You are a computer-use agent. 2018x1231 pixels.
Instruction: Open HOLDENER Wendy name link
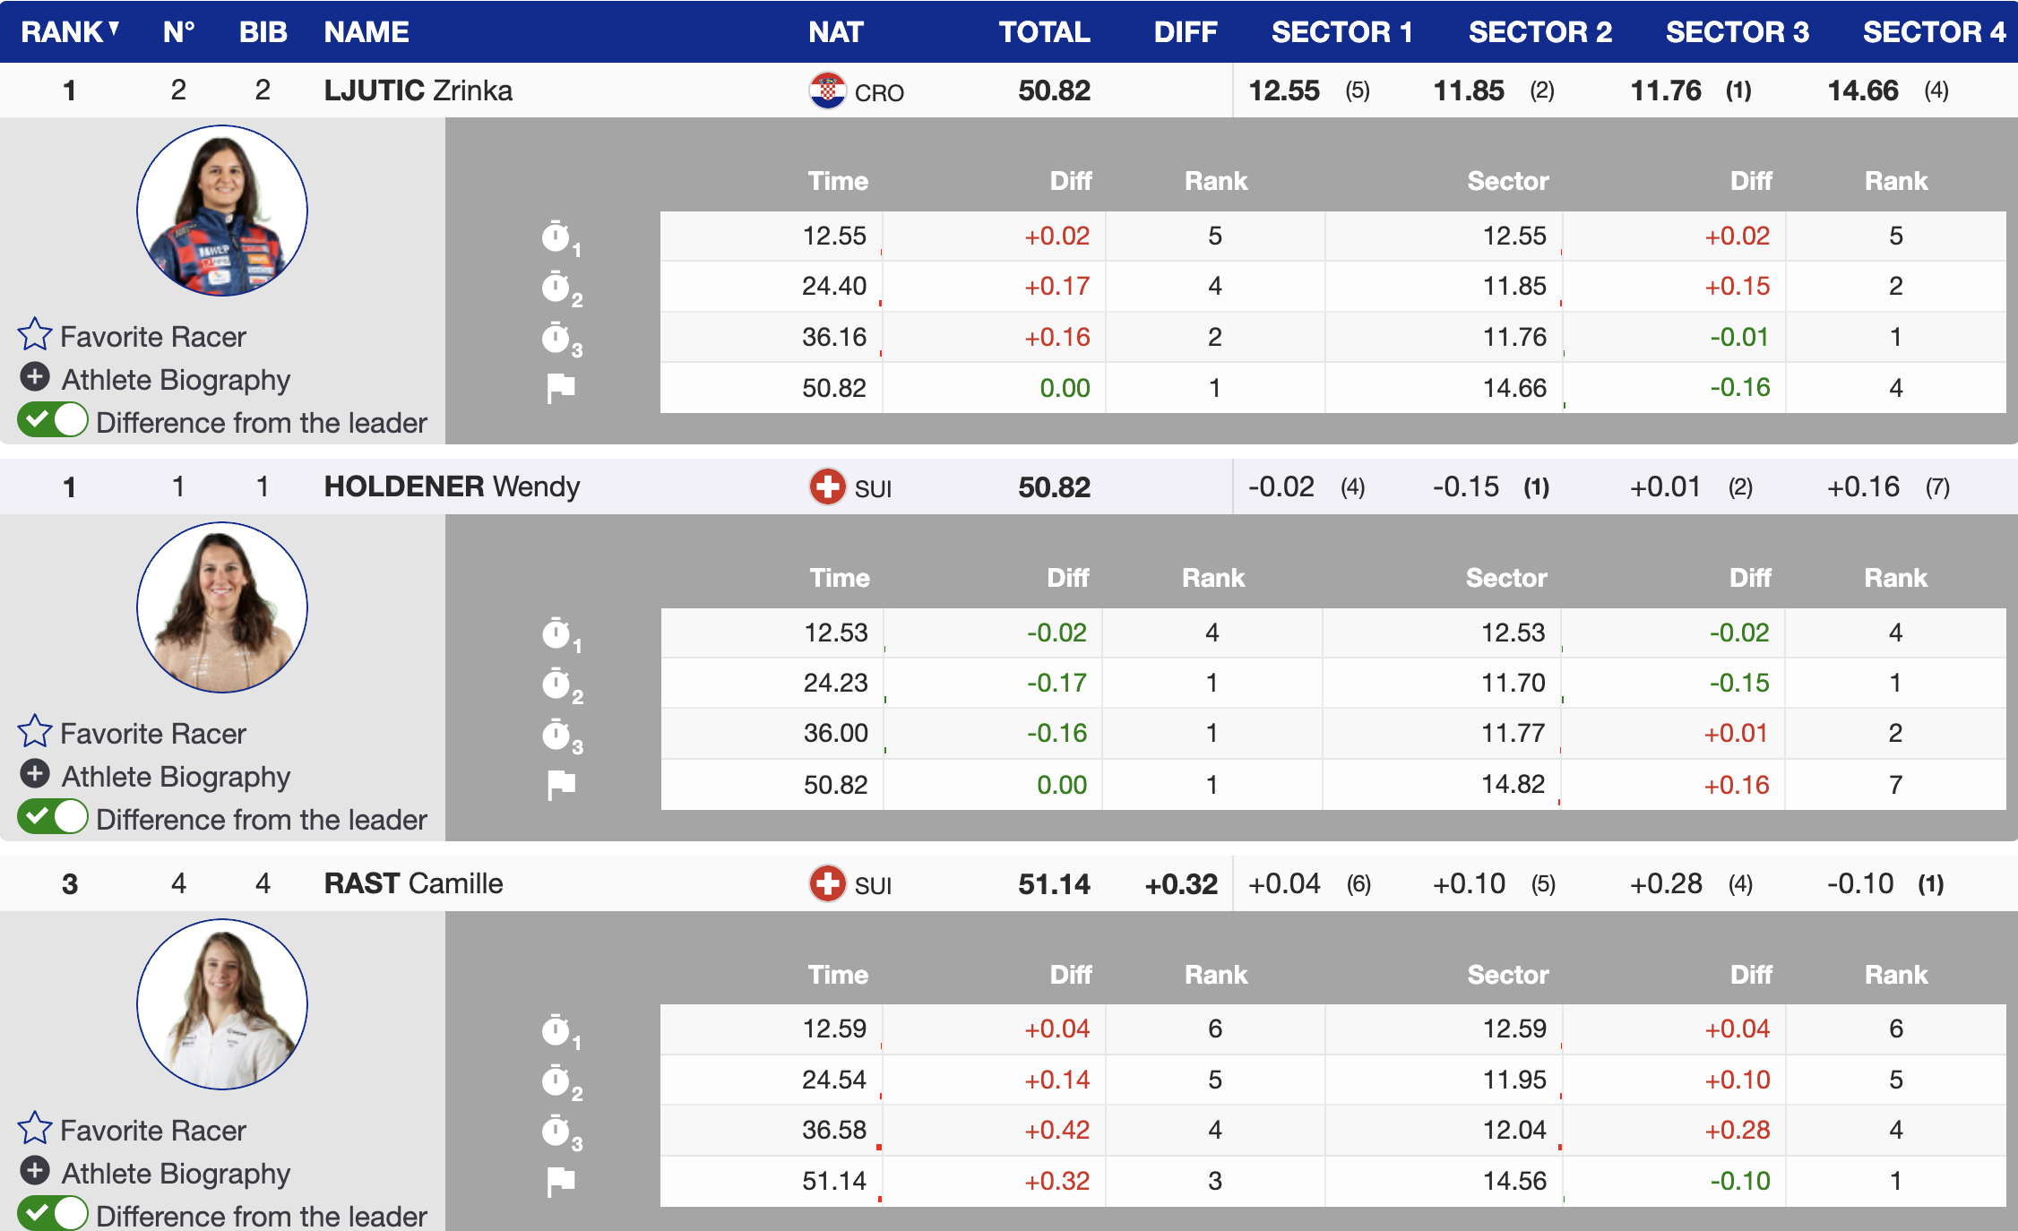452,486
